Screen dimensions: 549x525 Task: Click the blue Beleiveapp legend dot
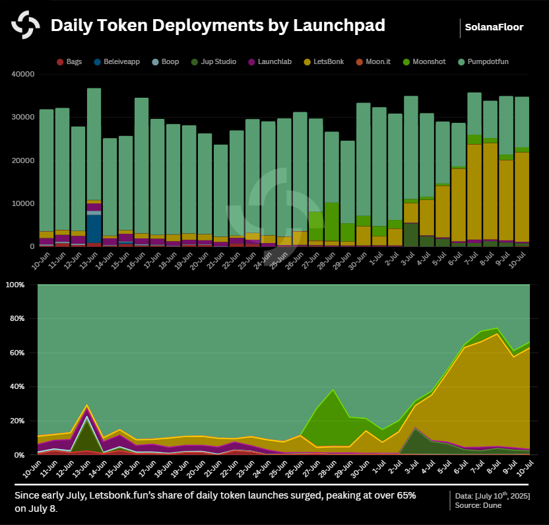point(97,61)
